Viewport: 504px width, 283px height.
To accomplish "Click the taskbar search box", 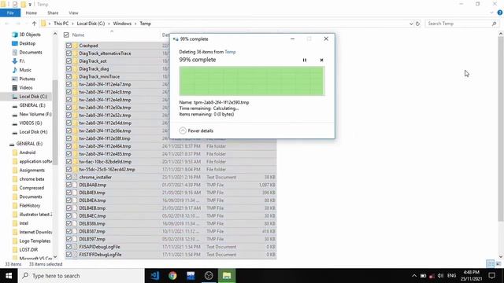I will (81, 276).
